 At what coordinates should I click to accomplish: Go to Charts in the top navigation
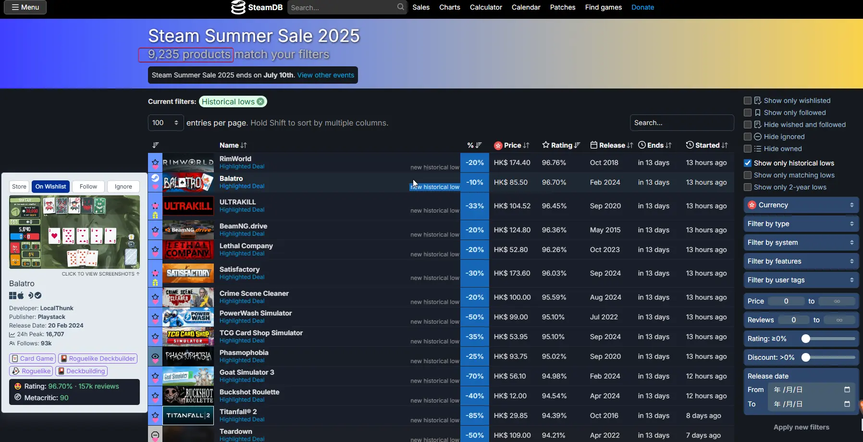click(x=450, y=7)
